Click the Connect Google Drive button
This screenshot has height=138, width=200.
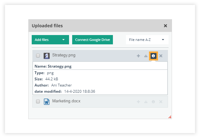tap(92, 40)
